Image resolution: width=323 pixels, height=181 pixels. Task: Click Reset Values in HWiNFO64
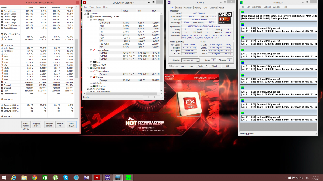(x=26, y=124)
